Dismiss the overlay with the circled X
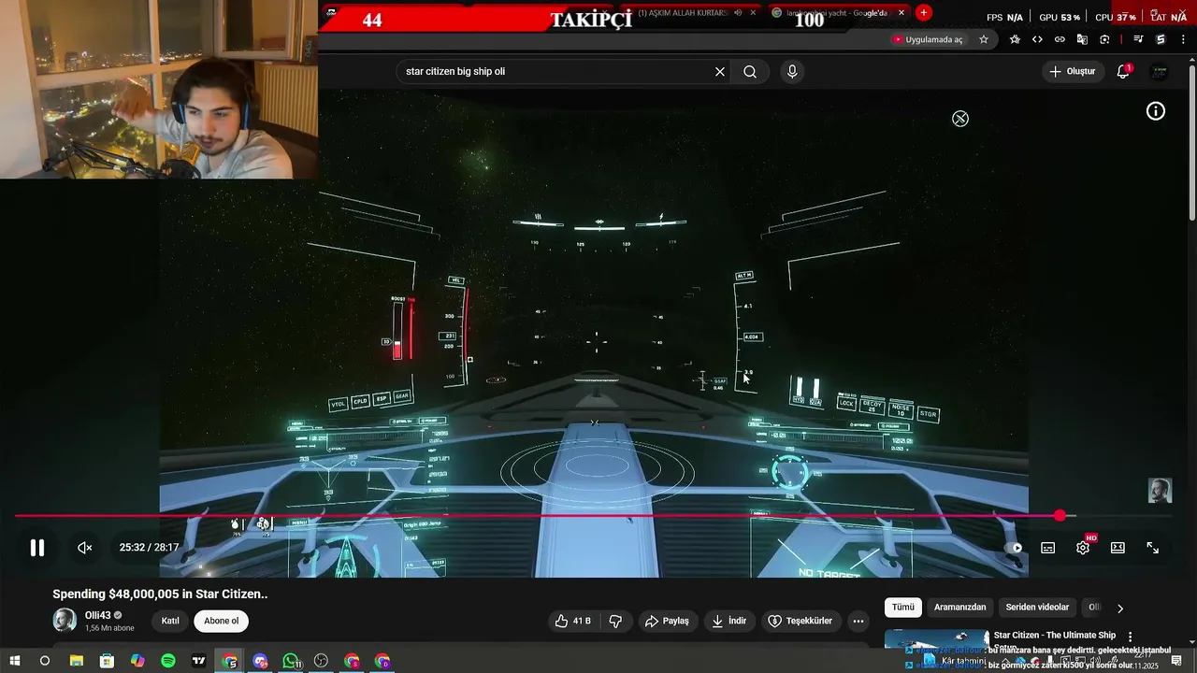Viewport: 1197px width, 673px height. pos(960,119)
